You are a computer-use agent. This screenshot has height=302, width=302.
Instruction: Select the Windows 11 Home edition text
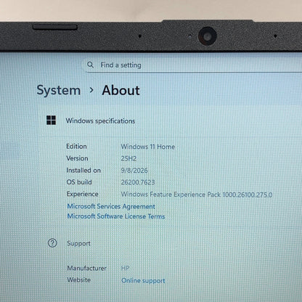point(148,147)
